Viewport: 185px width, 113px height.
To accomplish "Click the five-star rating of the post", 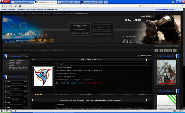I will pos(39,95).
